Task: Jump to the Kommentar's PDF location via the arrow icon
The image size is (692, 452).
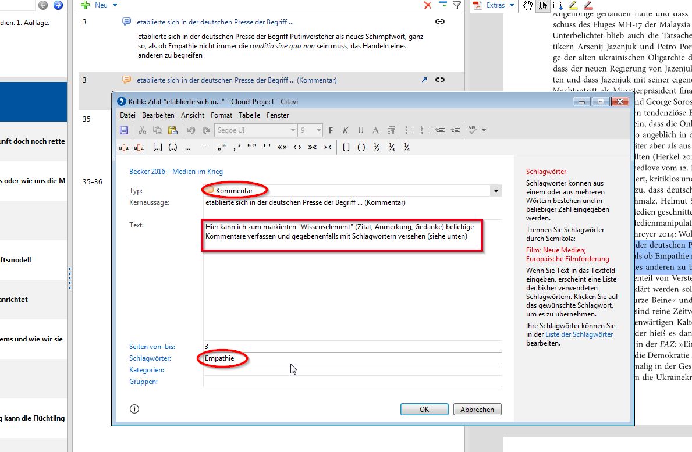Action: point(424,80)
